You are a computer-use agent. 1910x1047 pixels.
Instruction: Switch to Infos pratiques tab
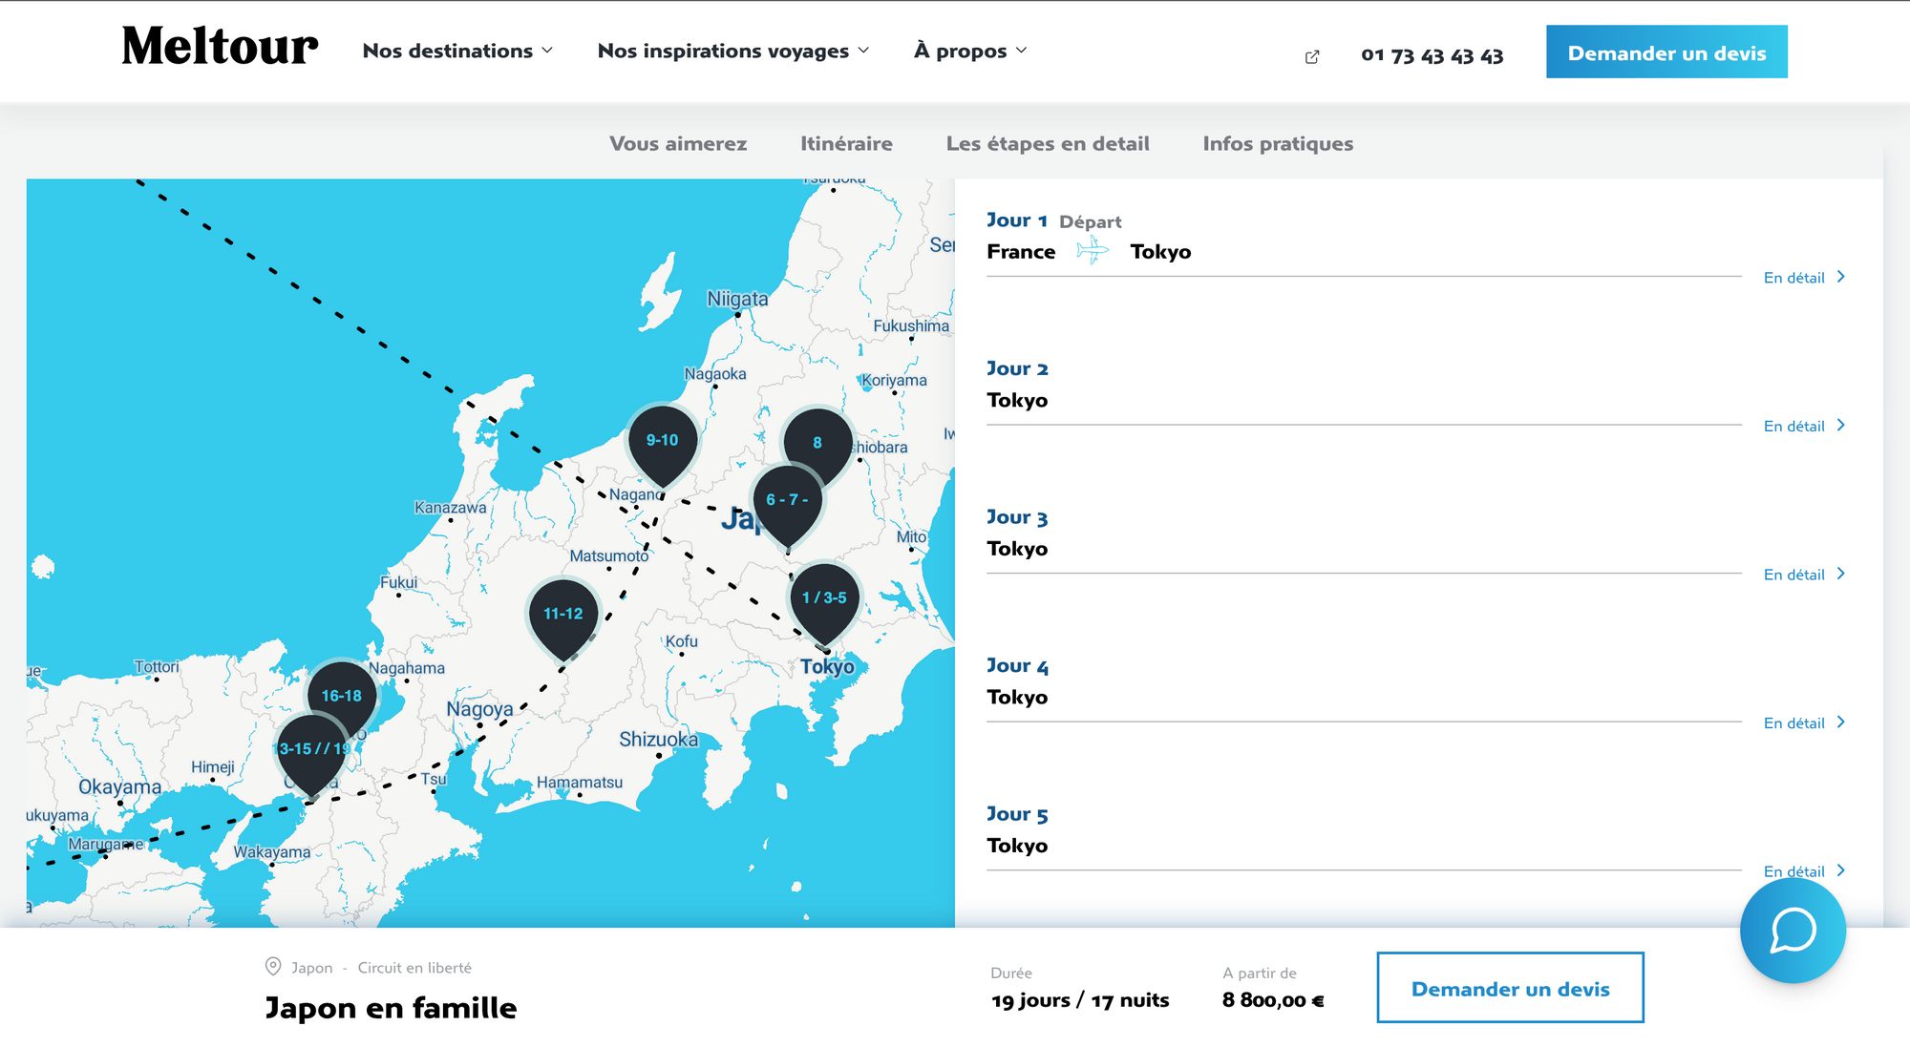[1278, 143]
